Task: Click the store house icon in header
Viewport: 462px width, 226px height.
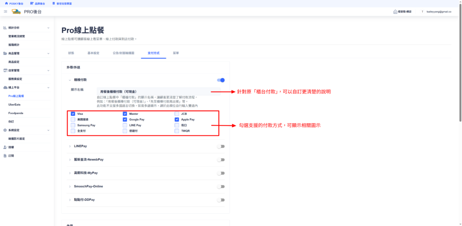Action: pyautogui.click(x=395, y=11)
